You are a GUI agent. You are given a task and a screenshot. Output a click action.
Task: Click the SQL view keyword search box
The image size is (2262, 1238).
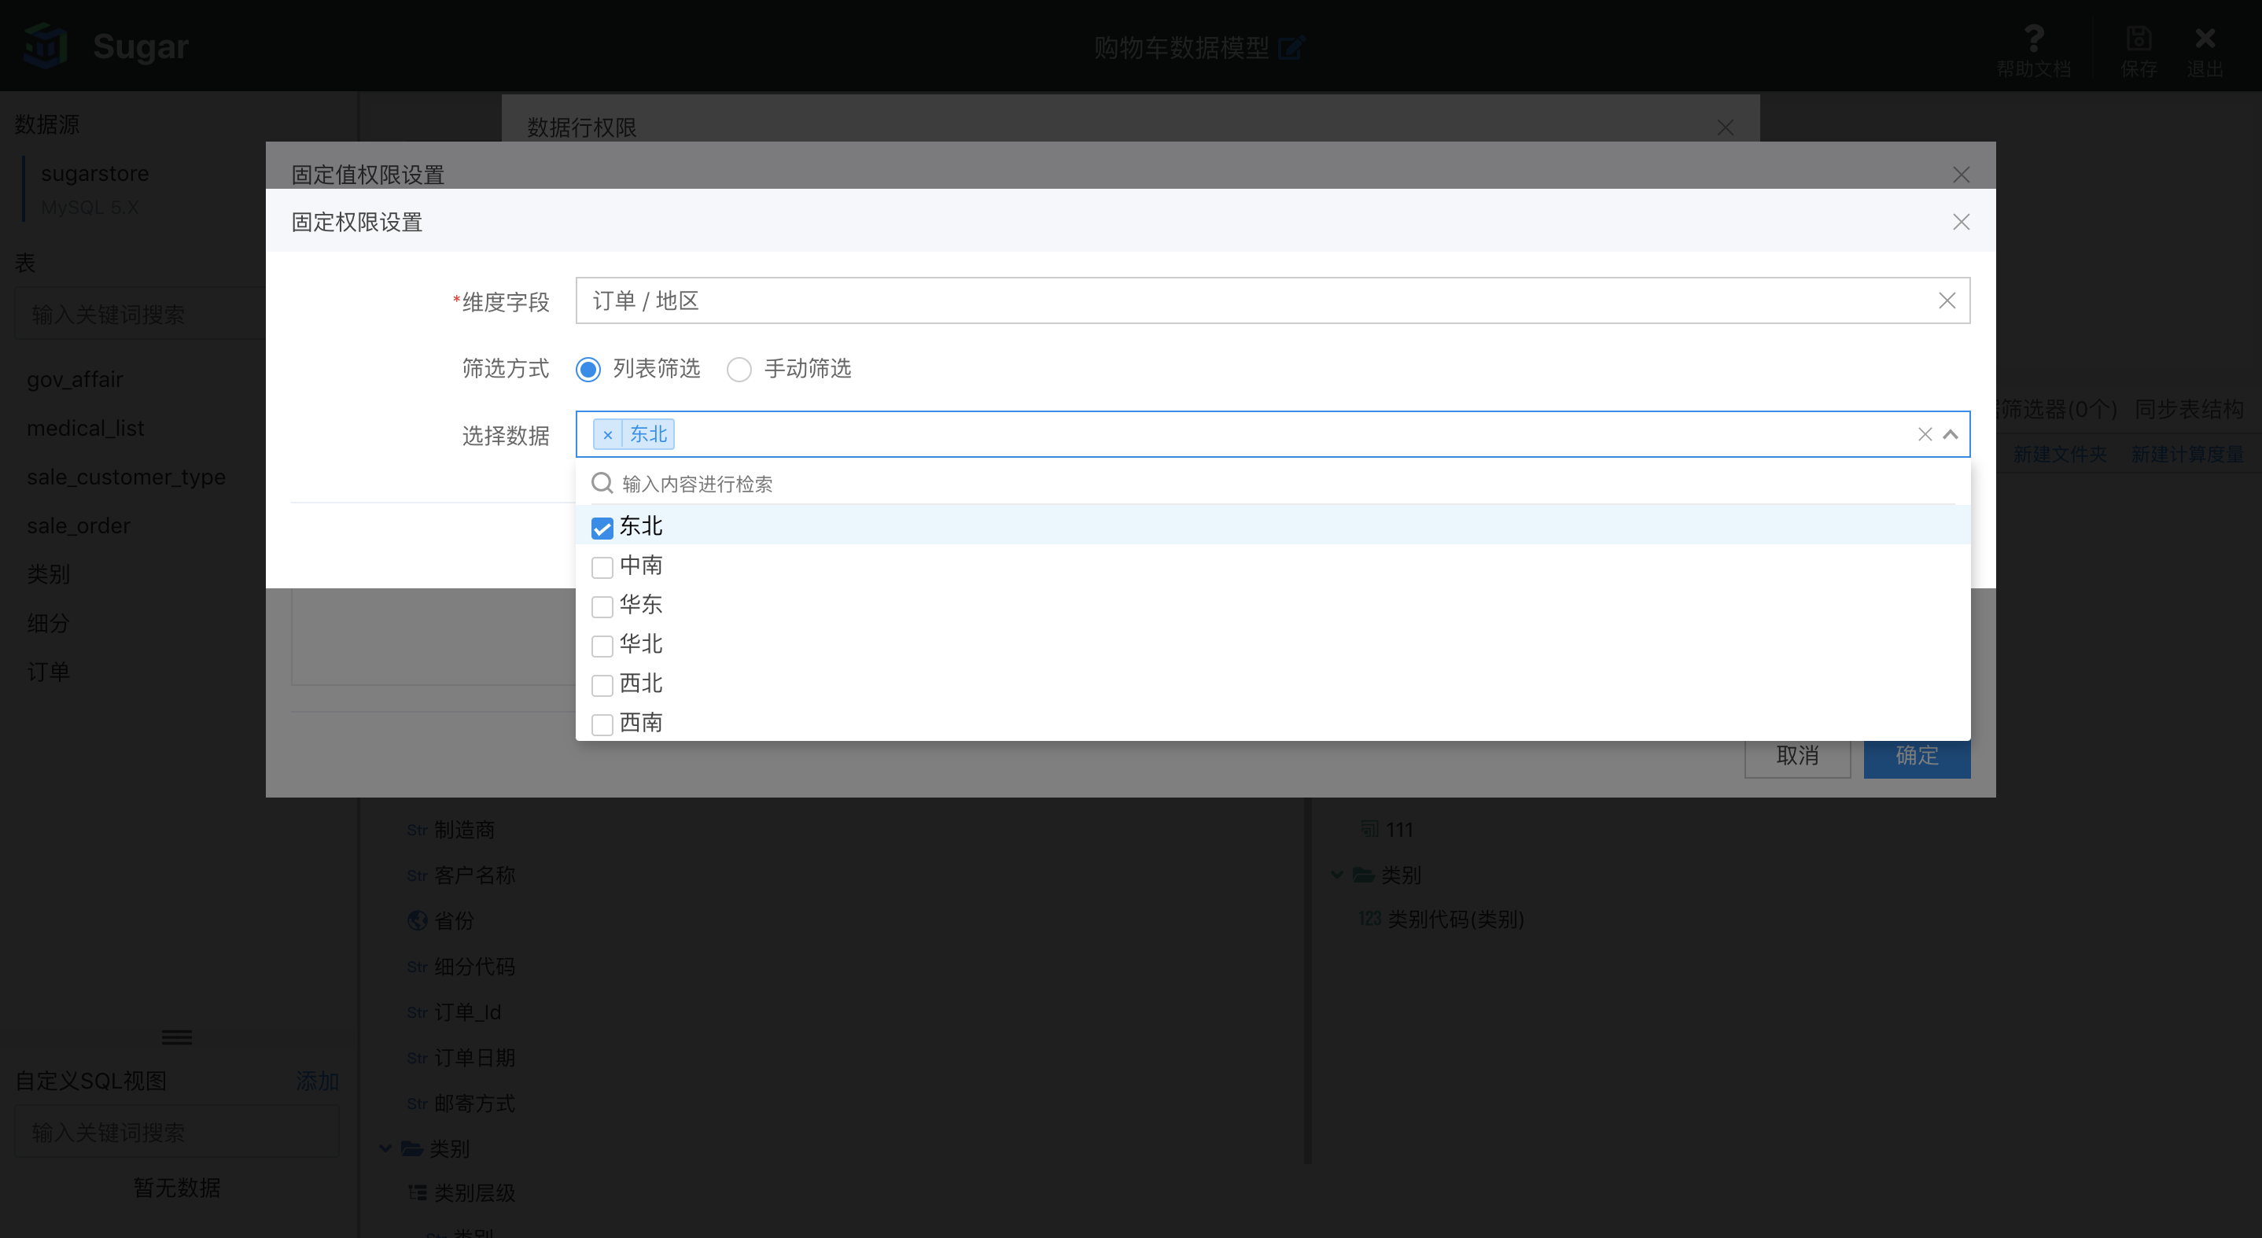pyautogui.click(x=176, y=1132)
